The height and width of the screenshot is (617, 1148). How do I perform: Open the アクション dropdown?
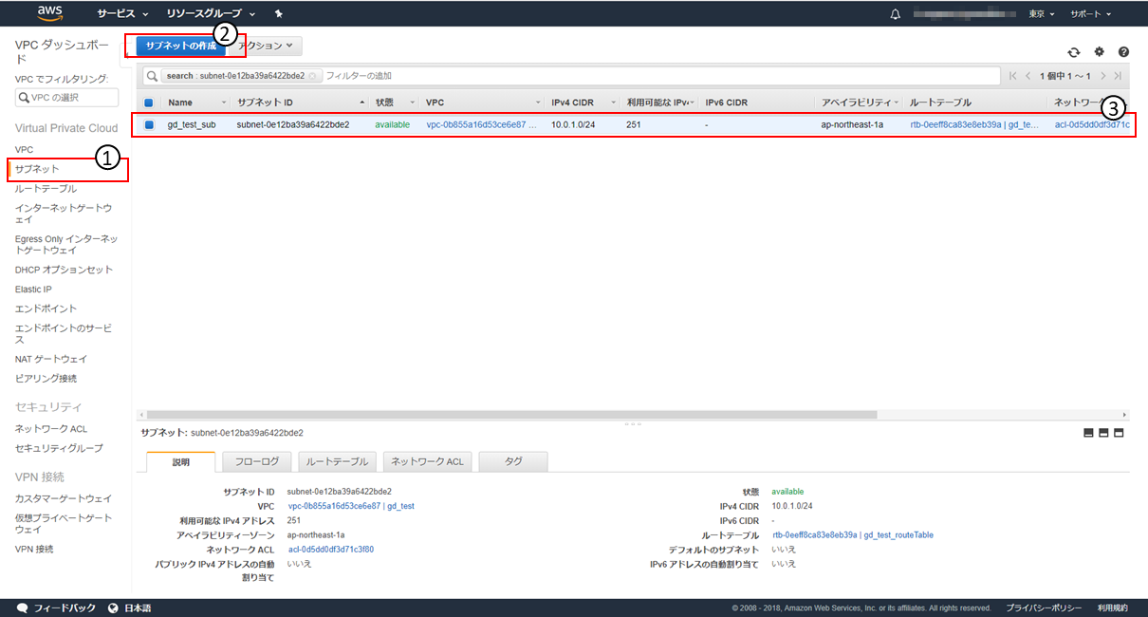[268, 46]
